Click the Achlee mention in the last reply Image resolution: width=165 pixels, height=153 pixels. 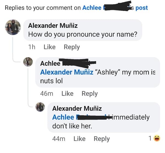click(63, 117)
